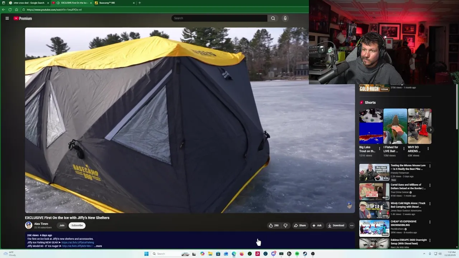This screenshot has height=258, width=459.
Task: Open the JiffyIceFishing gear link
Action: (x=77, y=243)
